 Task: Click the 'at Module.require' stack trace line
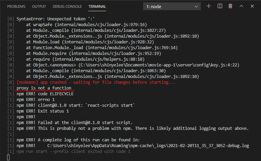tap(93, 54)
